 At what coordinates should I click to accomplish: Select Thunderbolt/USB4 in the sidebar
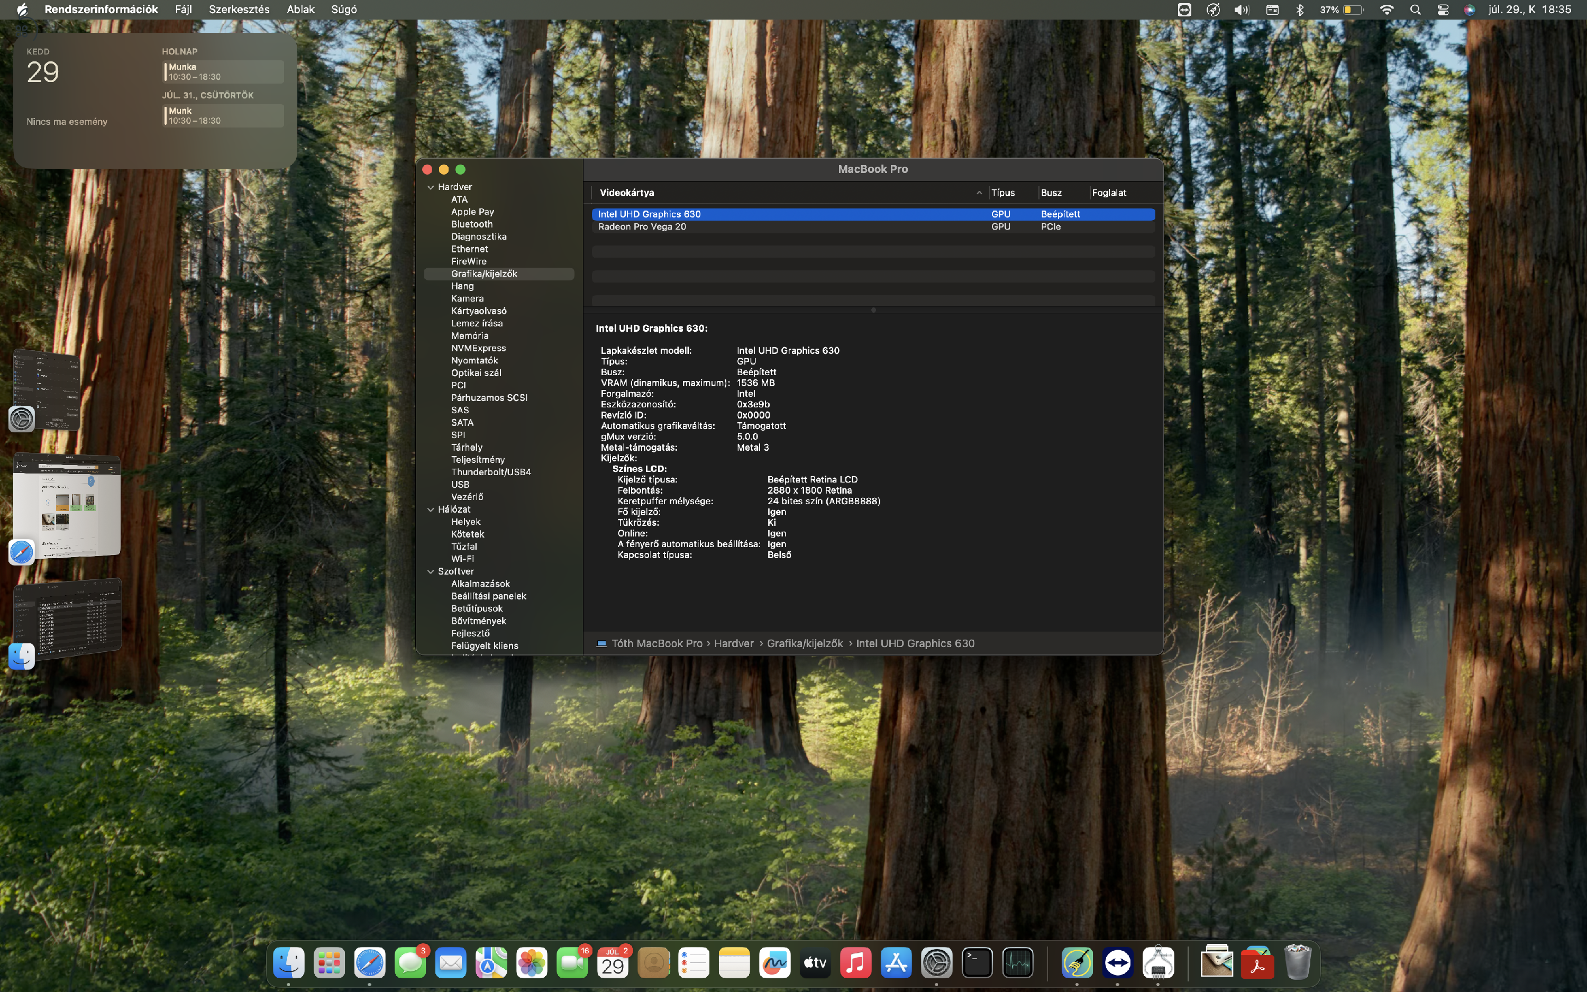pyautogui.click(x=491, y=472)
